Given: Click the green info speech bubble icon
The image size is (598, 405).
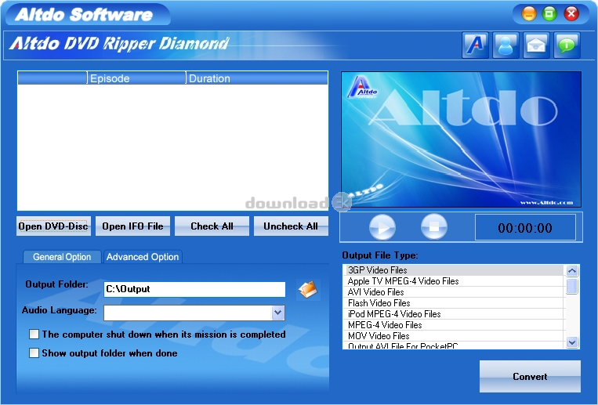Looking at the screenshot, I should point(567,45).
